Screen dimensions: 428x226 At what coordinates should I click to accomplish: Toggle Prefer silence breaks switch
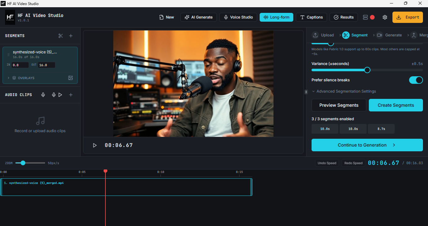(416, 80)
